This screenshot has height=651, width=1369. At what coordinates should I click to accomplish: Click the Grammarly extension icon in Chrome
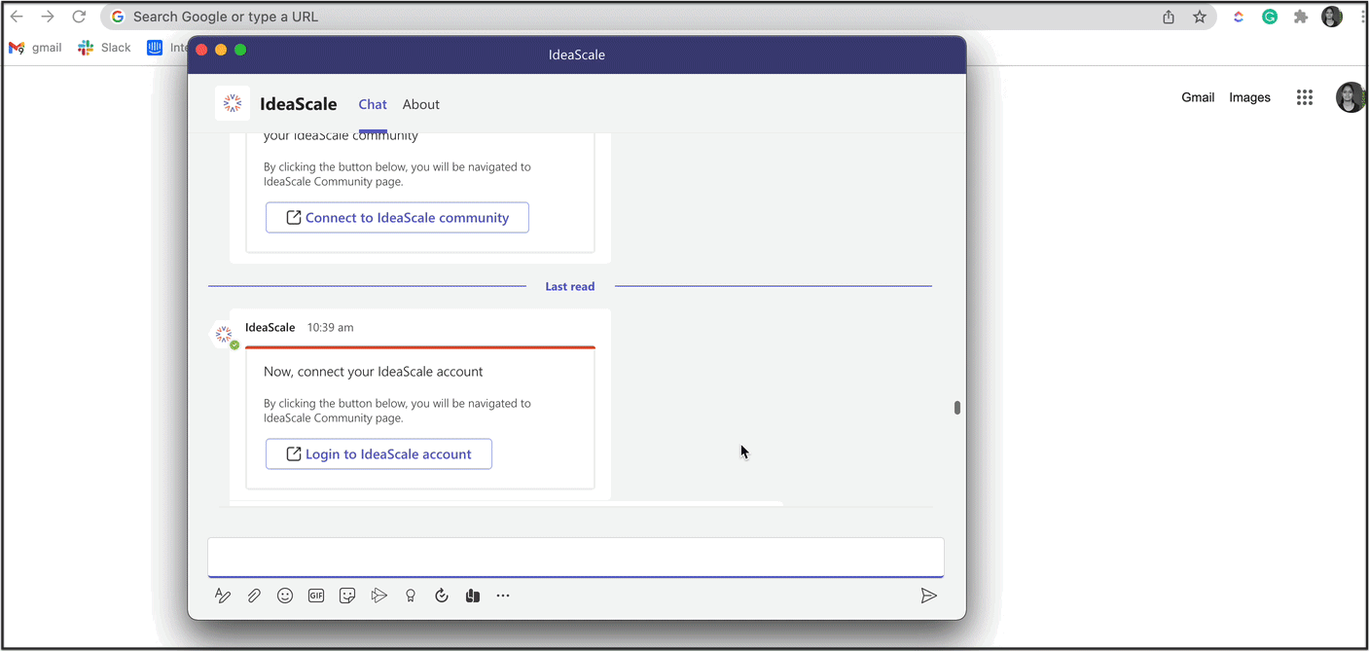pyautogui.click(x=1270, y=17)
